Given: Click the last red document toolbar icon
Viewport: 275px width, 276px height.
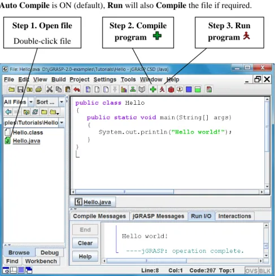Looking at the screenshot, I should (209, 90).
